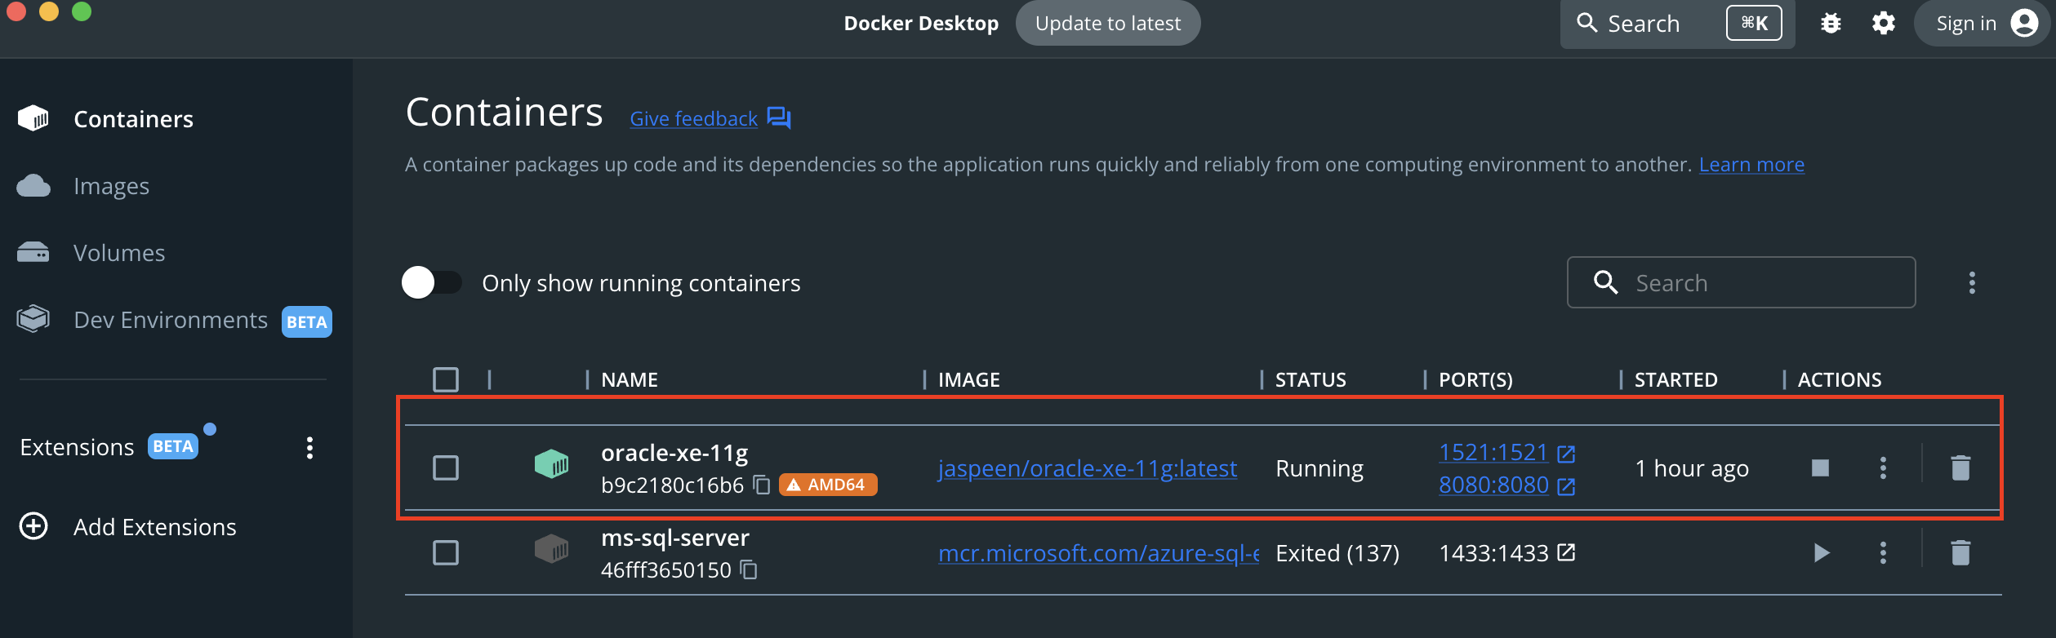Open mcr.microsoft.com/azure-sql image link
The width and height of the screenshot is (2056, 638).
click(1098, 553)
